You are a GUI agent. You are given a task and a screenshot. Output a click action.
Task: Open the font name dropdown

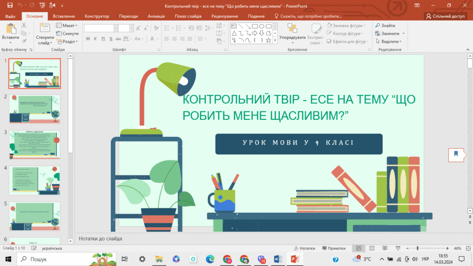tap(115, 28)
